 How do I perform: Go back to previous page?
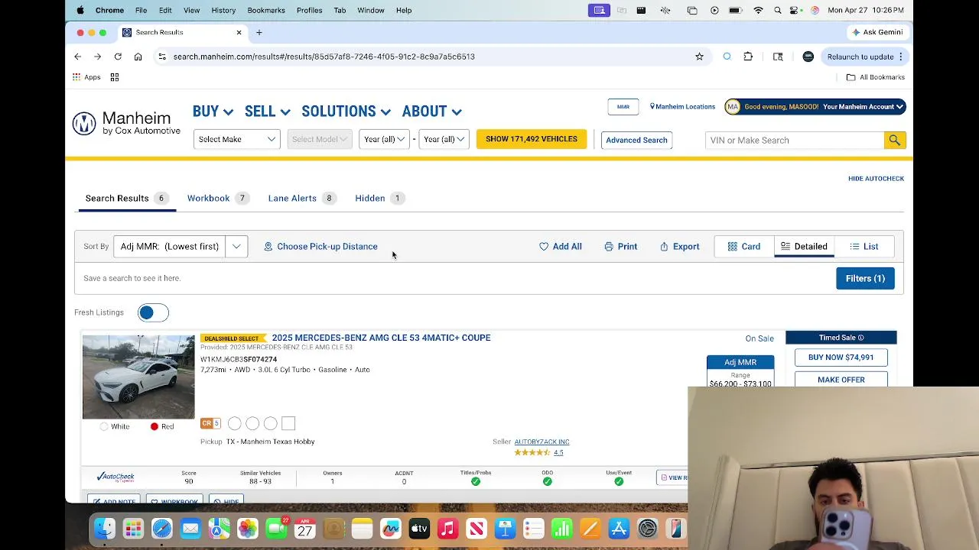(x=77, y=57)
